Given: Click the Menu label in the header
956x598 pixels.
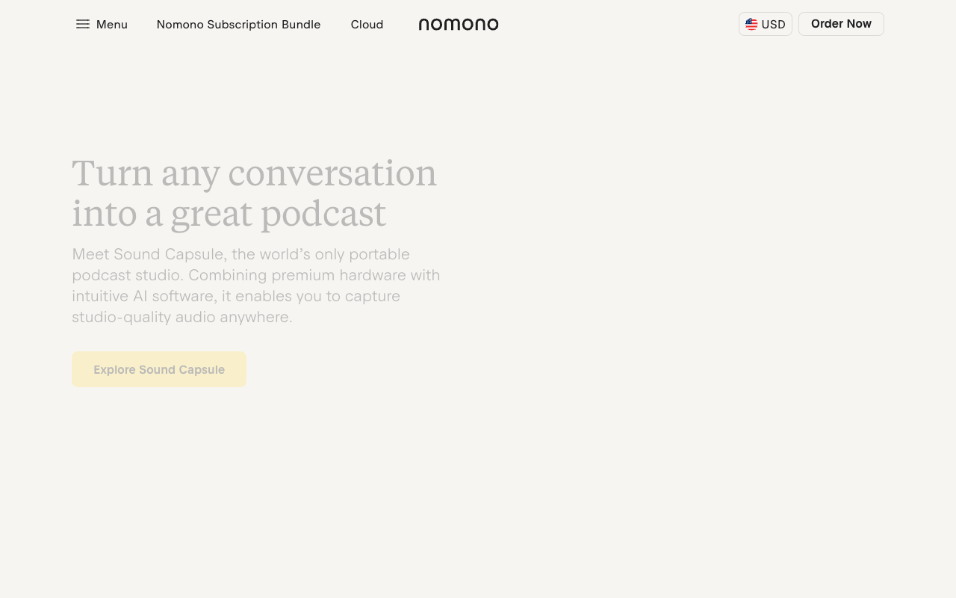Looking at the screenshot, I should tap(112, 25).
